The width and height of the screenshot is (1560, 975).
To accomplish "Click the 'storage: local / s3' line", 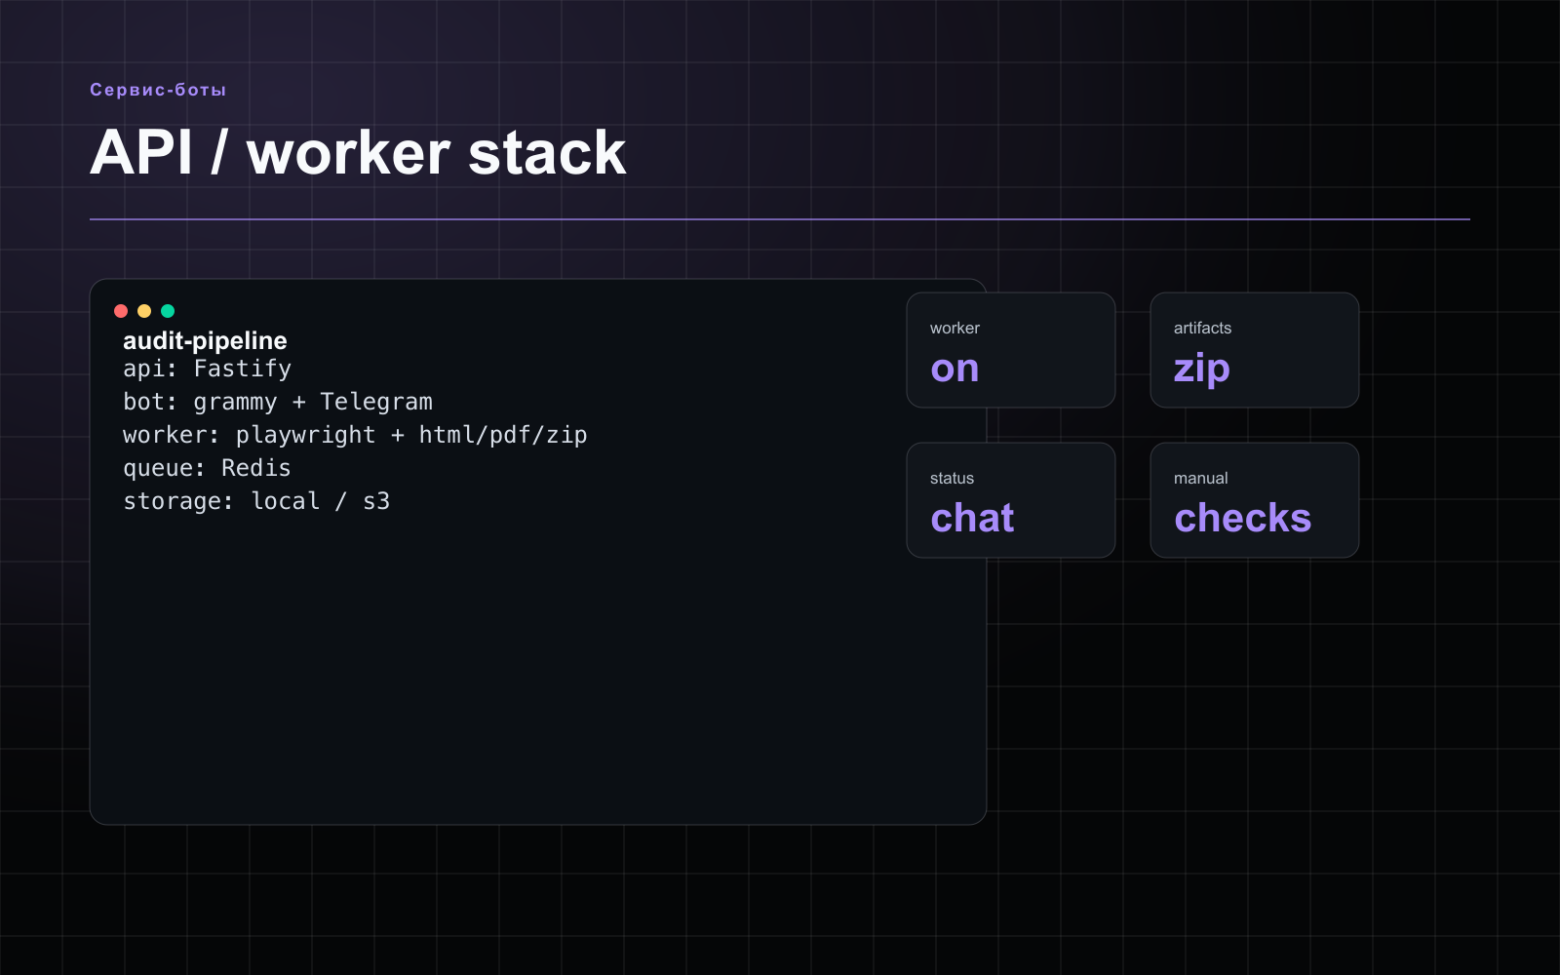I will [256, 501].
